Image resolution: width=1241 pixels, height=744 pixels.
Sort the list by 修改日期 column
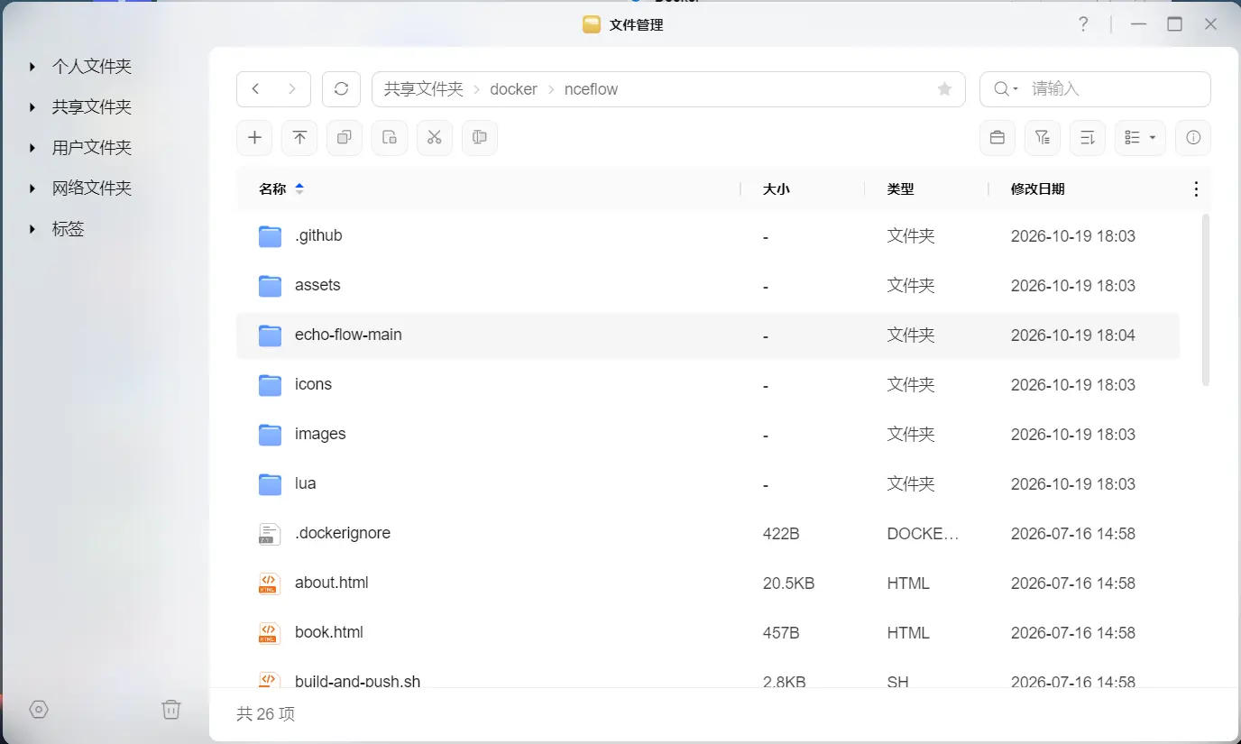(x=1038, y=189)
